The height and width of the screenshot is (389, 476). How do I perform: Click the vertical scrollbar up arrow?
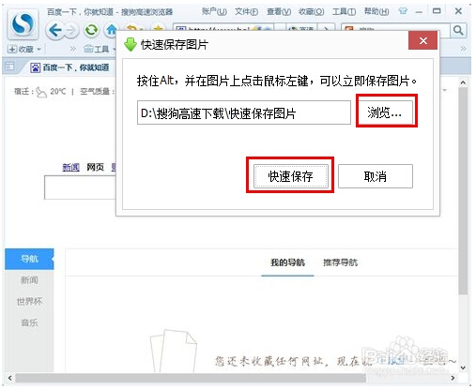463,83
